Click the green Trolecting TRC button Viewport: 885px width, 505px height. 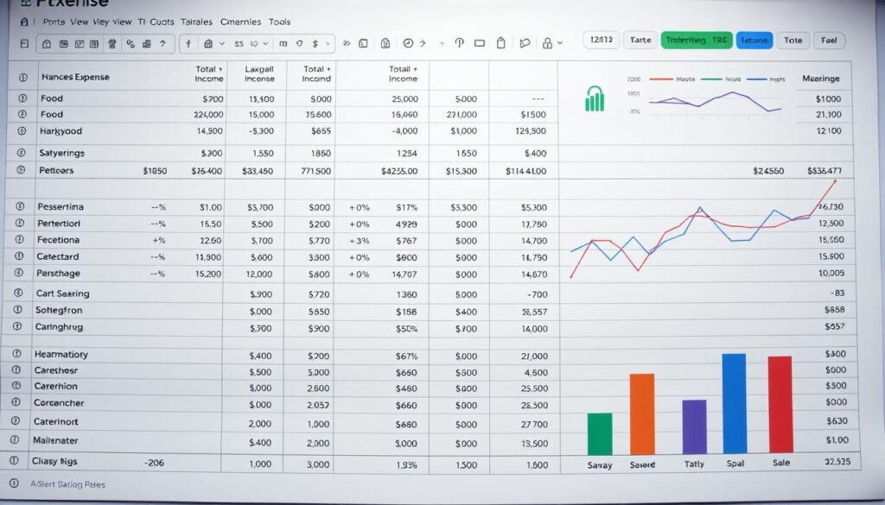[x=697, y=40]
